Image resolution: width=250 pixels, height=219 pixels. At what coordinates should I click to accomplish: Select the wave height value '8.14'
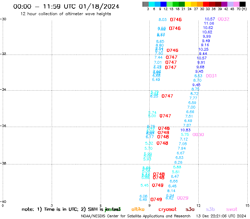pos(171,191)
